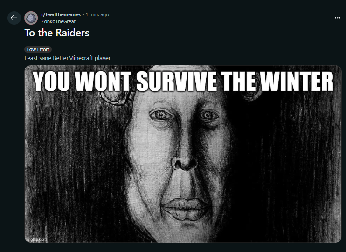Click the '1 min. ago' timestamp

[97, 14]
